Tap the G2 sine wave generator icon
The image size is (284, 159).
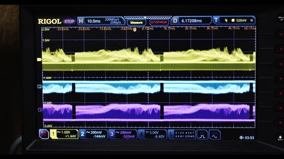pyautogui.click(x=215, y=134)
